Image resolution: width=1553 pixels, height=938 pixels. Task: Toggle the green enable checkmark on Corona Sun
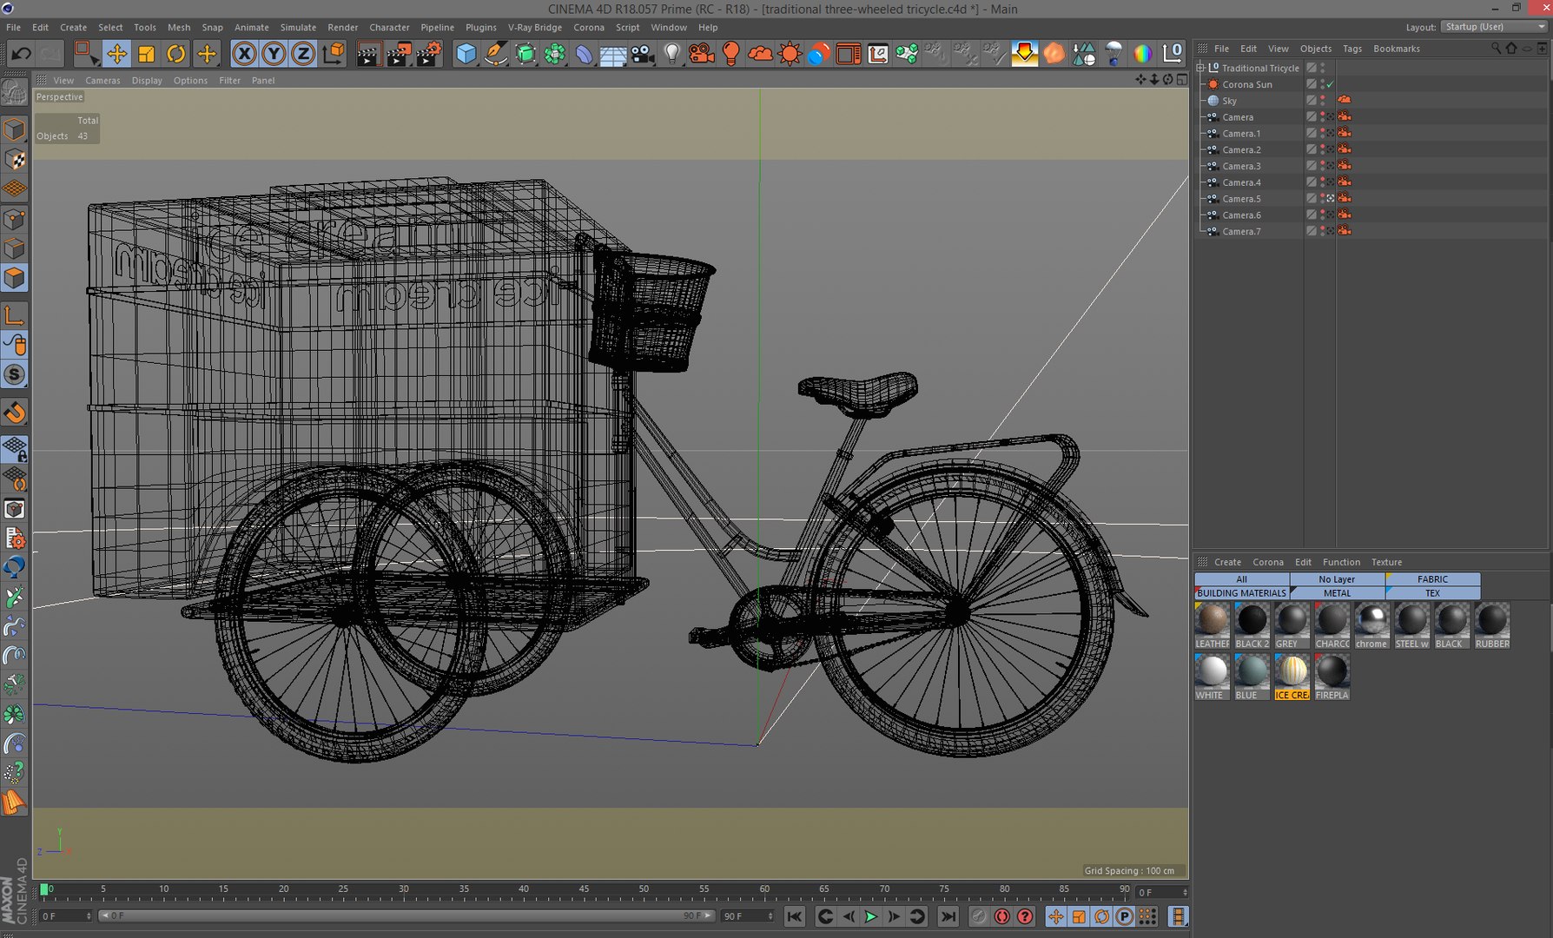(1330, 84)
